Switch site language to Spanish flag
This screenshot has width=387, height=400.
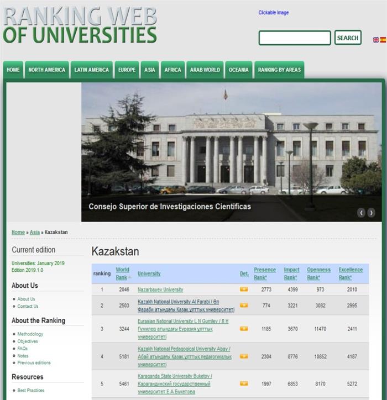(383, 40)
